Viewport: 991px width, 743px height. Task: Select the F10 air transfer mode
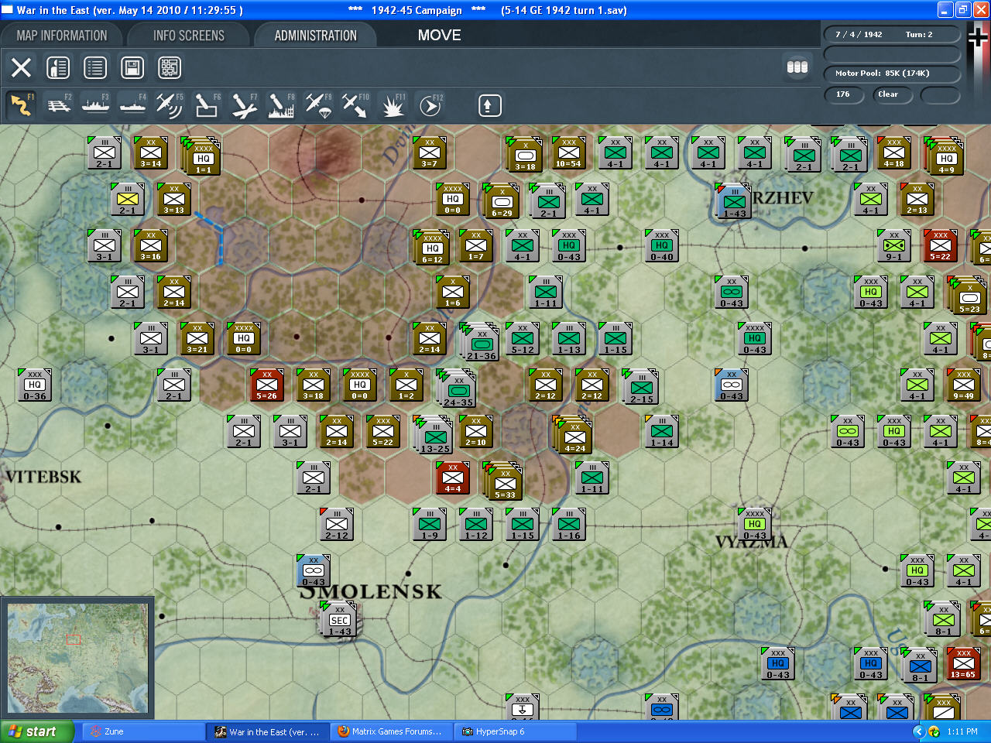[355, 105]
